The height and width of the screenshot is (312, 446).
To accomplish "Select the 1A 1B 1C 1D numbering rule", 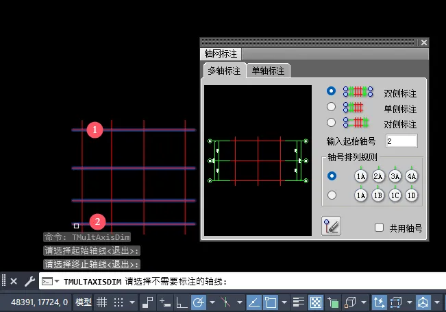I will click(x=332, y=195).
